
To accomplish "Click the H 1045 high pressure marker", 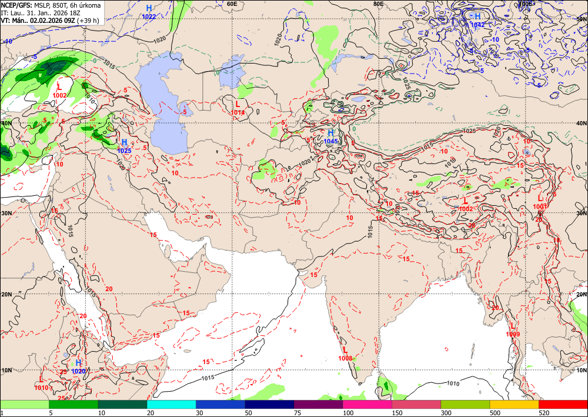I will click(x=330, y=136).
